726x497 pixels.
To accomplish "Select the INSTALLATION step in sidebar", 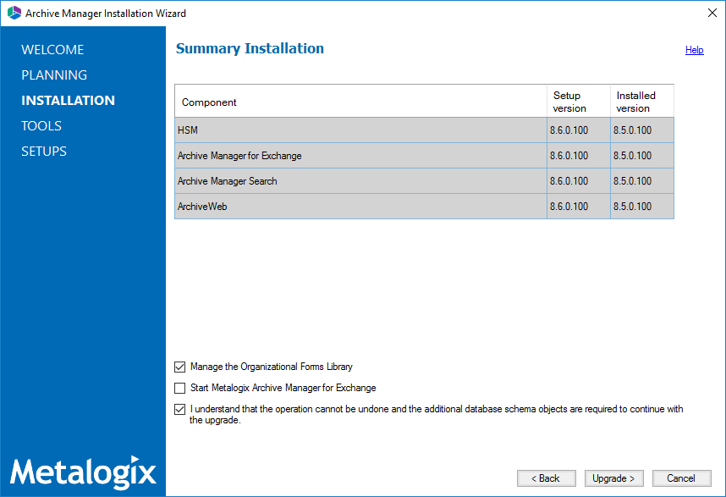I will point(68,101).
